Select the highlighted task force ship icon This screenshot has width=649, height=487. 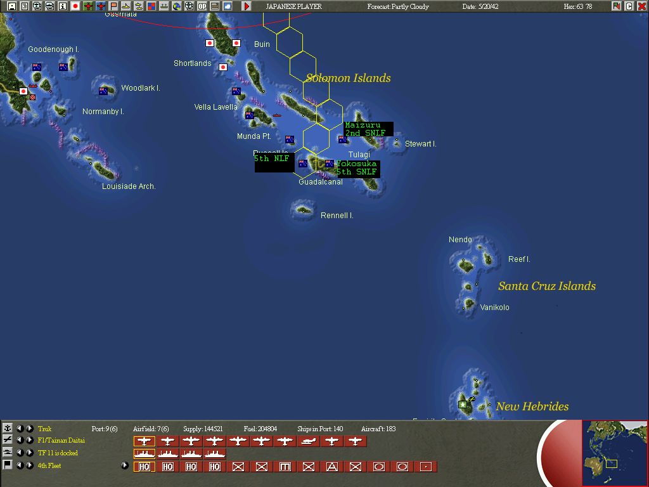point(145,454)
